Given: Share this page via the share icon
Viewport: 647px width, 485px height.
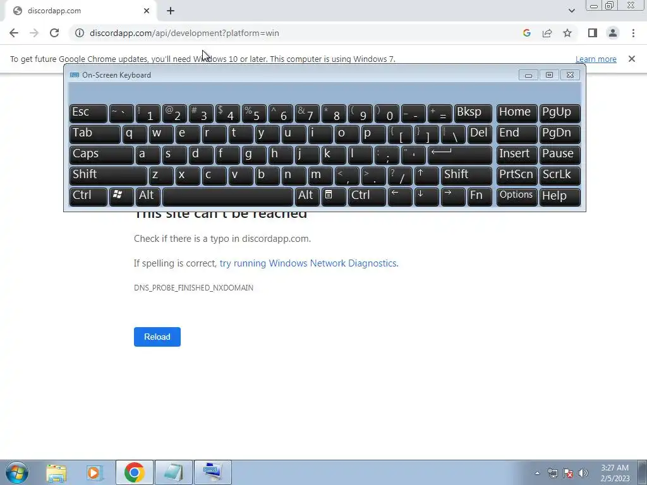Looking at the screenshot, I should pos(547,33).
